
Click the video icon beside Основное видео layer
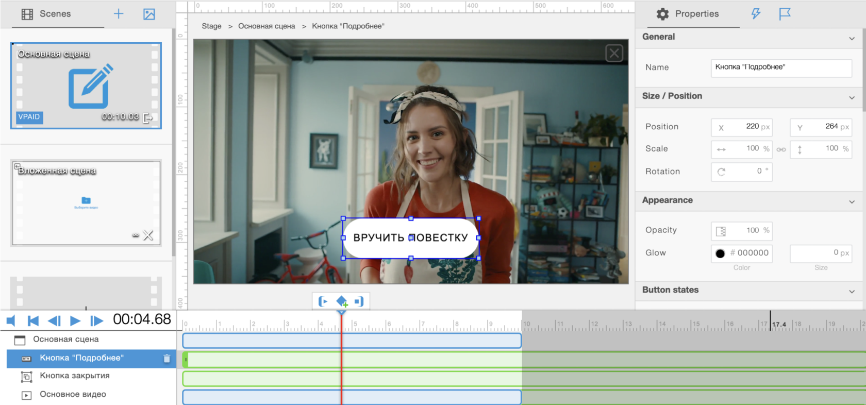(26, 395)
